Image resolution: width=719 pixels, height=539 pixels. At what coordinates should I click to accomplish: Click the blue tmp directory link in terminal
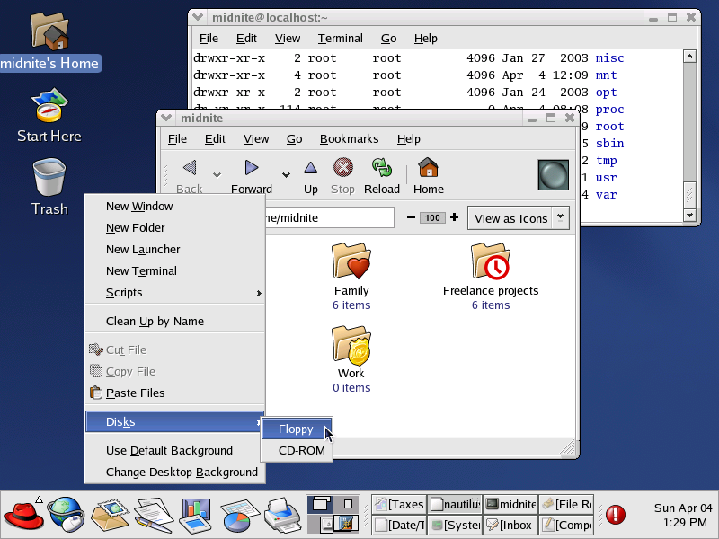pos(607,160)
